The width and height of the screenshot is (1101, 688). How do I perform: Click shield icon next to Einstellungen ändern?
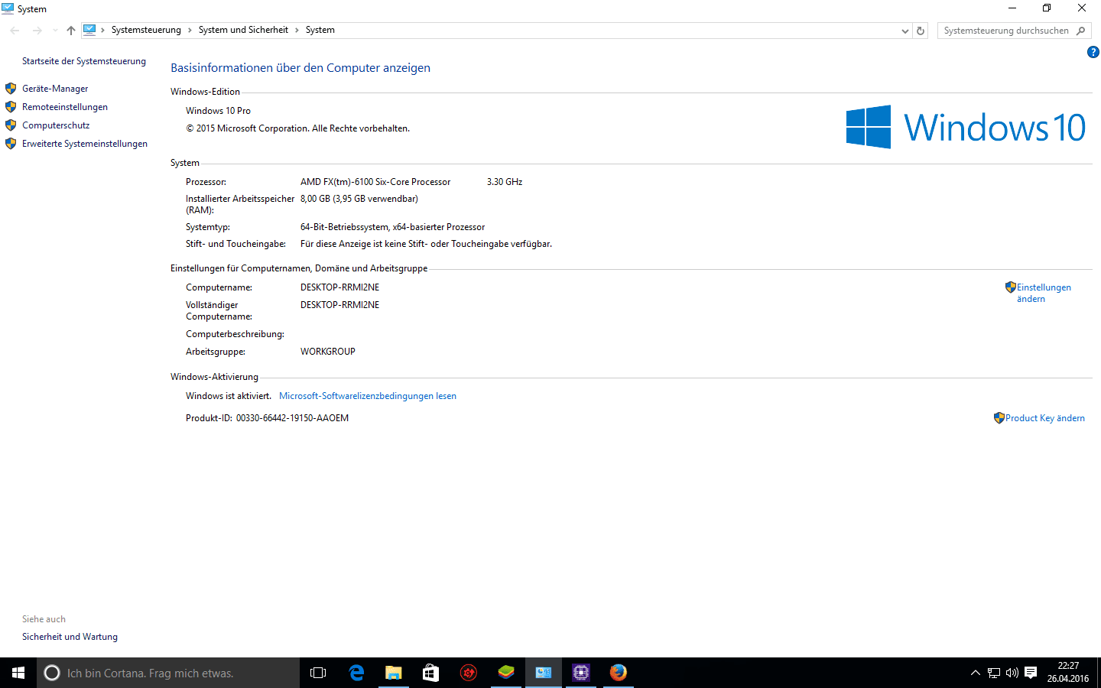(x=1011, y=287)
